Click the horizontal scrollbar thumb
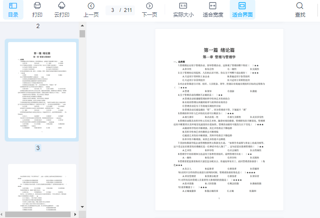 (38, 214)
